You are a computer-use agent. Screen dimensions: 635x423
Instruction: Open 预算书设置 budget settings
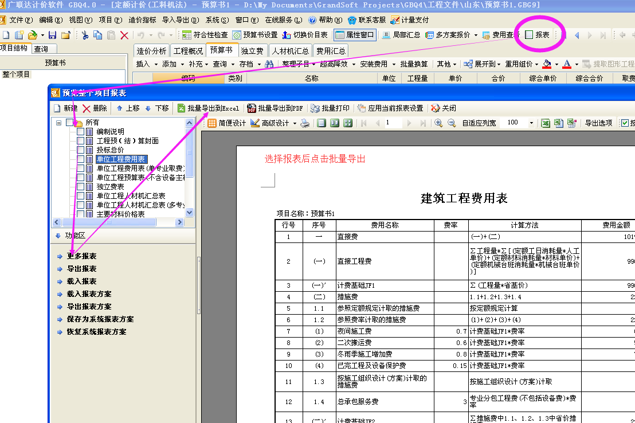(254, 35)
